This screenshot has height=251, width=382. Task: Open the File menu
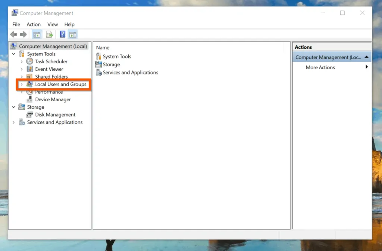click(16, 24)
